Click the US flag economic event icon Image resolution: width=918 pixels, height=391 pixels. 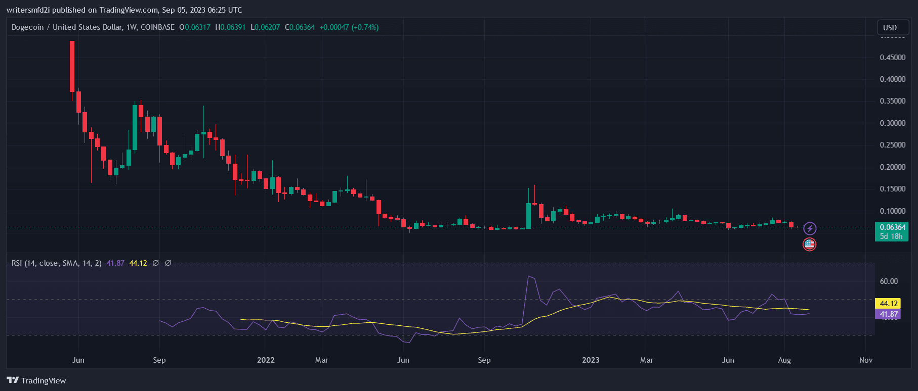(809, 245)
